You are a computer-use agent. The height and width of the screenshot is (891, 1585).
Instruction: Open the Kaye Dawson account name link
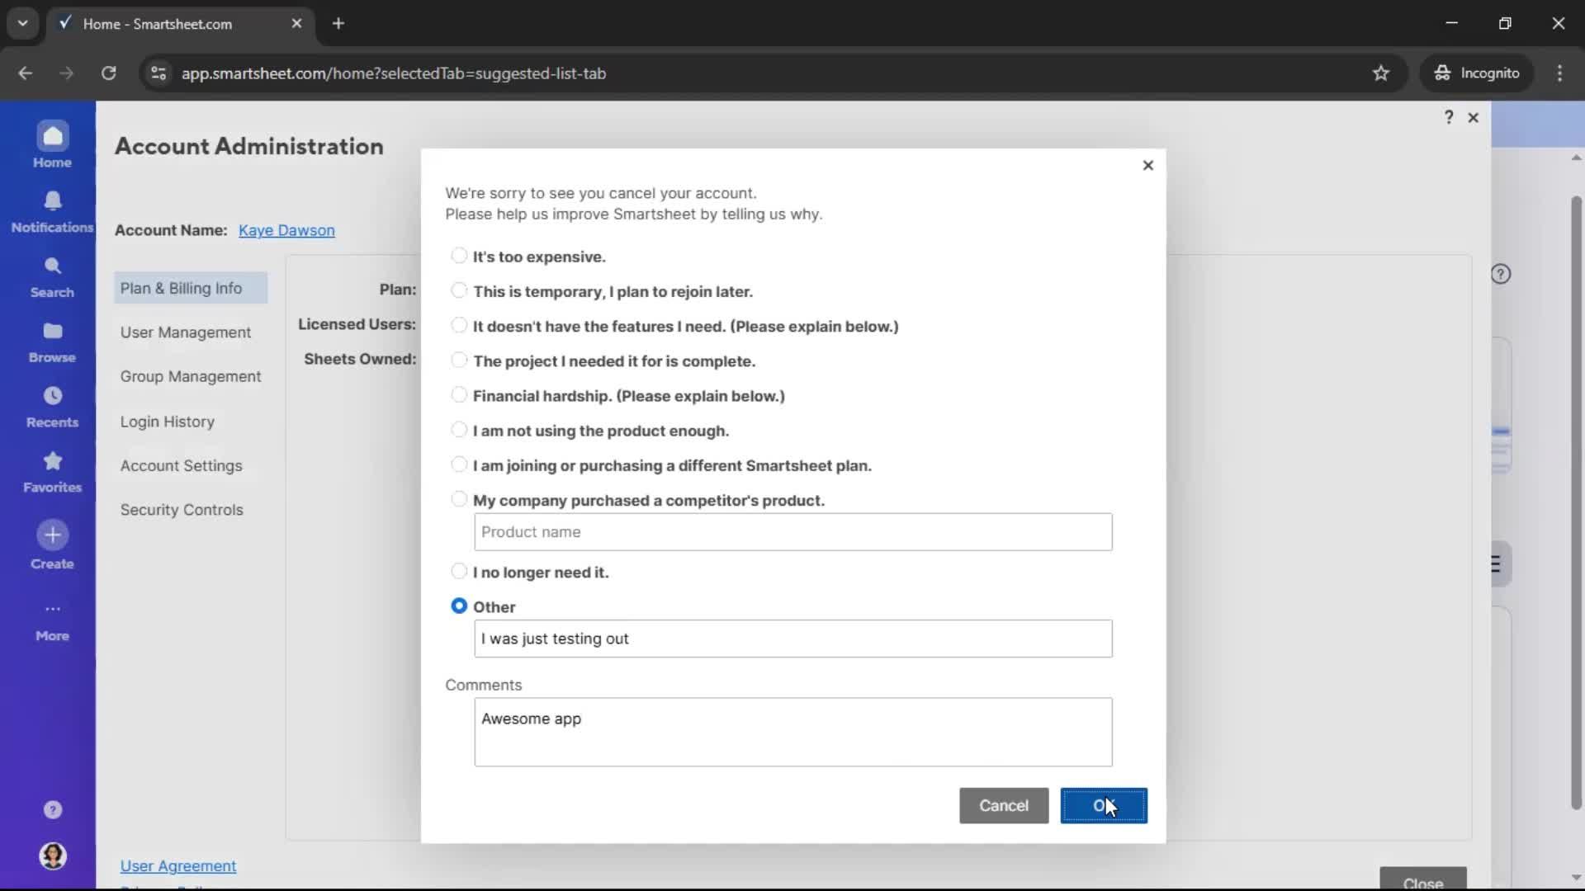pos(286,230)
